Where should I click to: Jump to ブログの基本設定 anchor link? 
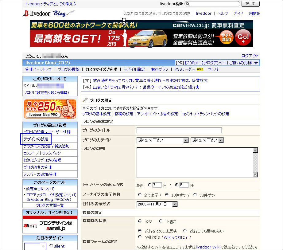click(x=97, y=114)
